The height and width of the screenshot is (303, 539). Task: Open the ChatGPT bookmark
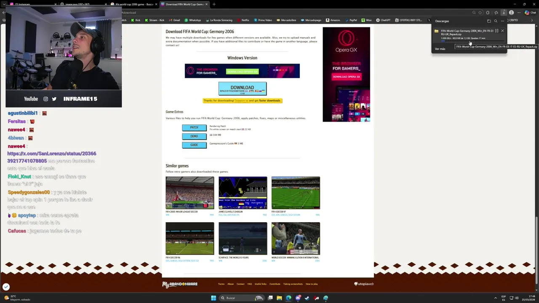click(384, 20)
